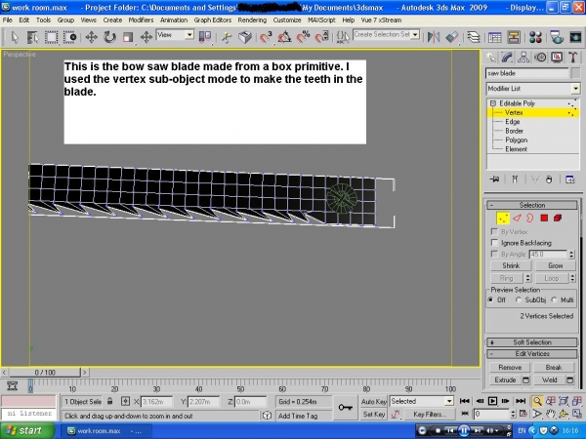Toggle Percent Snap in toolbar
Viewport: 586px width, 439px height.
pyautogui.click(x=303, y=37)
